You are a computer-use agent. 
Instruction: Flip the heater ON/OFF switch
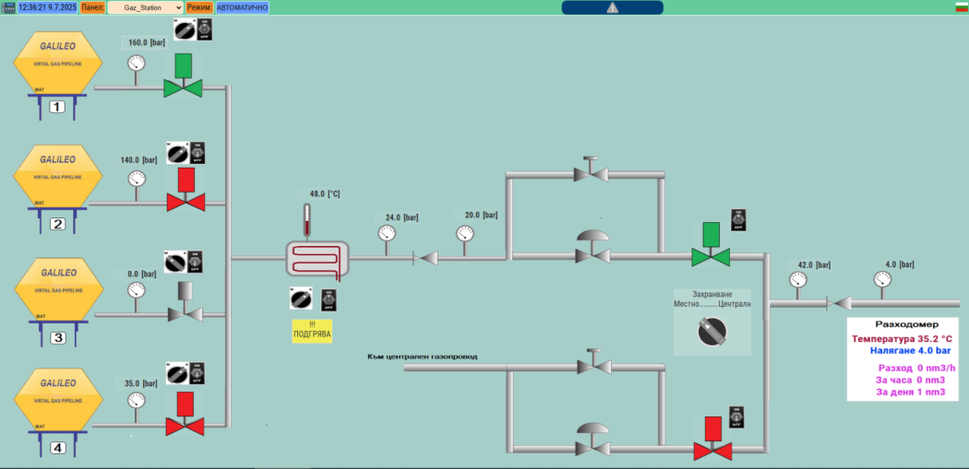(329, 299)
